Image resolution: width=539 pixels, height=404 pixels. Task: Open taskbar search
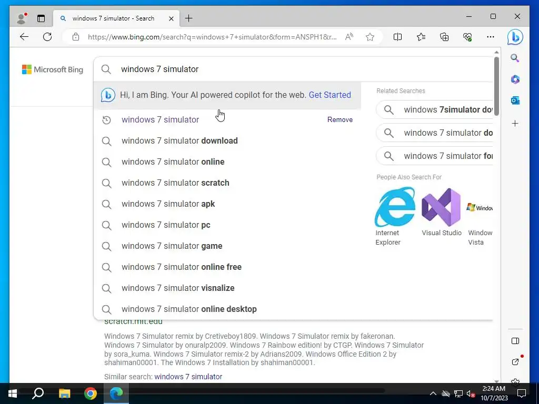point(38,393)
